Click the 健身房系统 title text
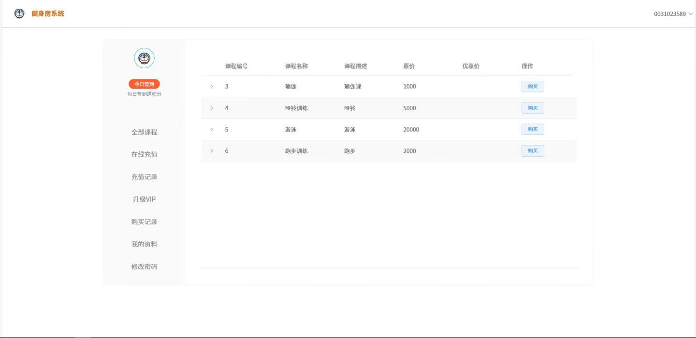 [48, 14]
